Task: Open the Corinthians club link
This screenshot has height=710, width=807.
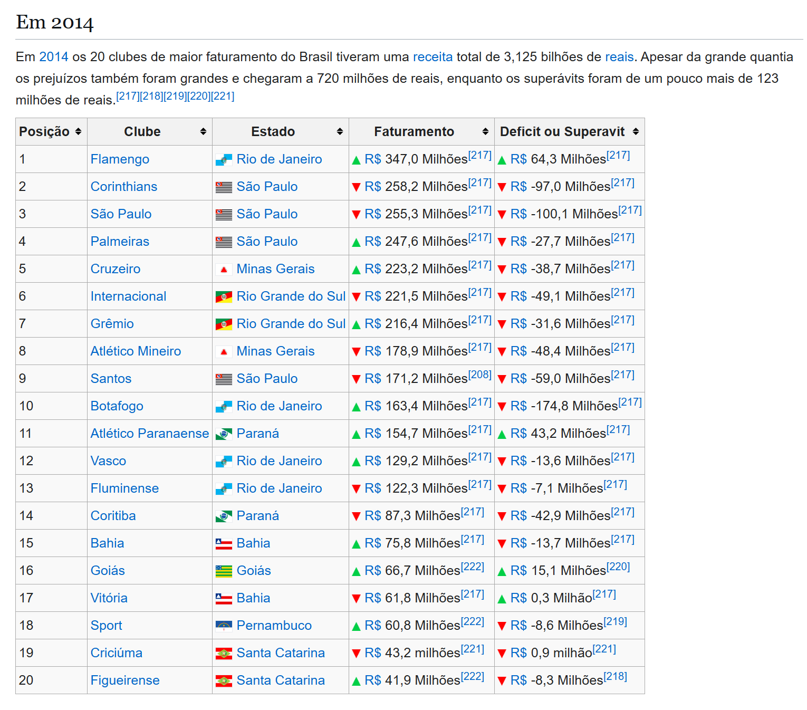Action: [x=124, y=187]
